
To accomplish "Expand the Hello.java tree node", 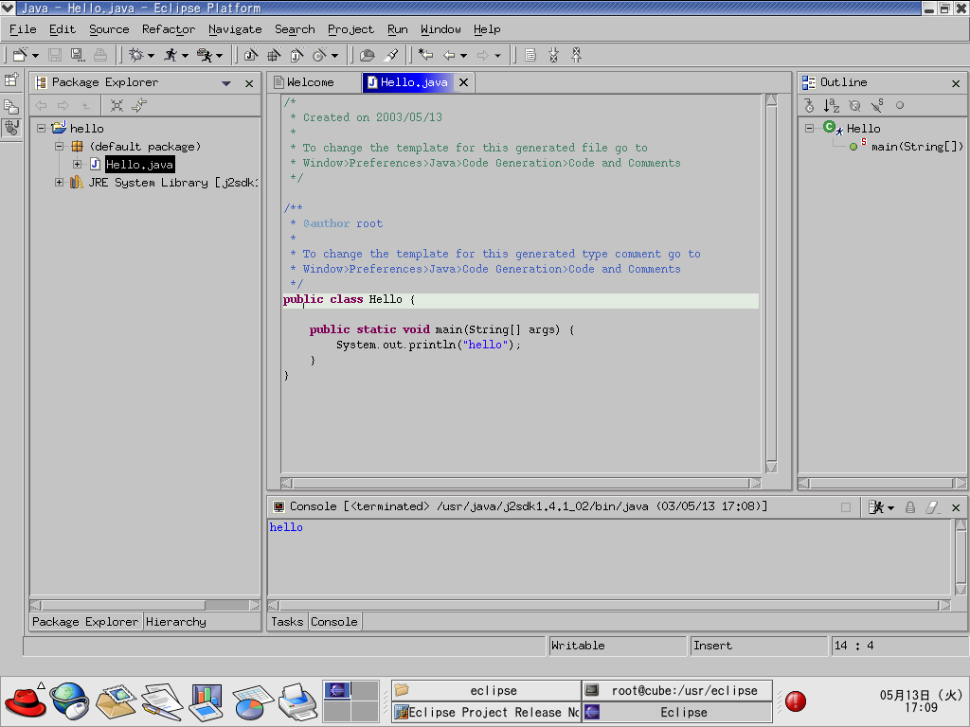I will [78, 165].
